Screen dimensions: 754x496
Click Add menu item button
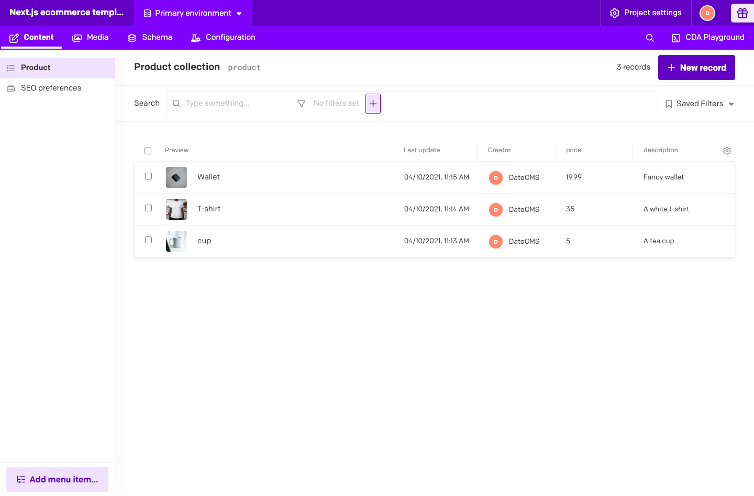[58, 479]
